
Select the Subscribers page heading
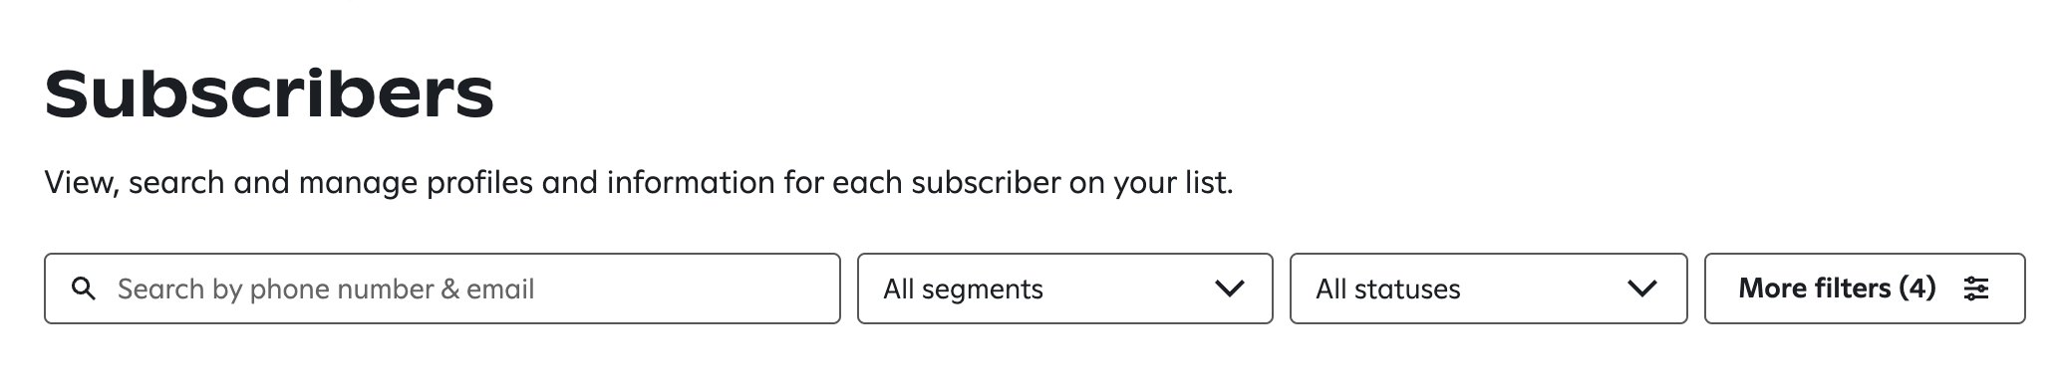pos(269,94)
